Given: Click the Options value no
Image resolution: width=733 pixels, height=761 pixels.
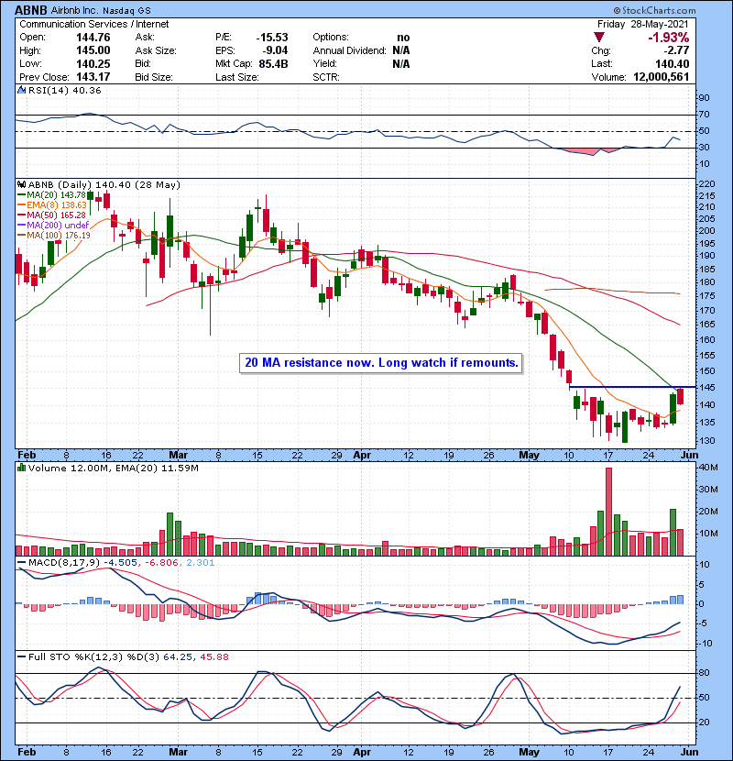Looking at the screenshot, I should (x=403, y=38).
